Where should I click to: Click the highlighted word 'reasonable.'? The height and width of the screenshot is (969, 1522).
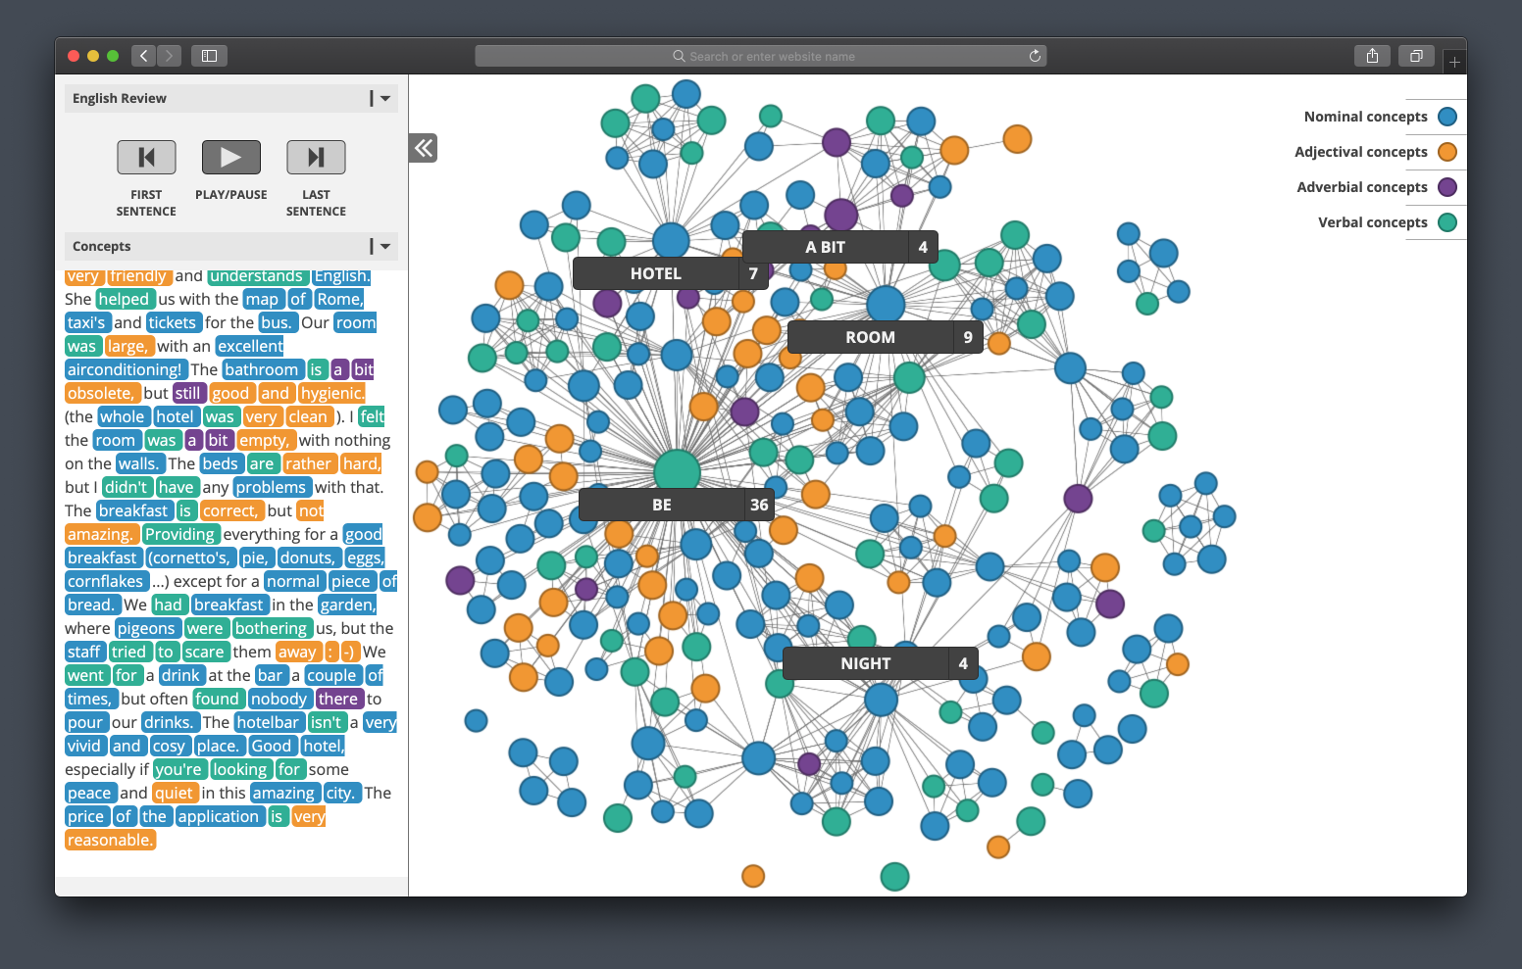111,840
